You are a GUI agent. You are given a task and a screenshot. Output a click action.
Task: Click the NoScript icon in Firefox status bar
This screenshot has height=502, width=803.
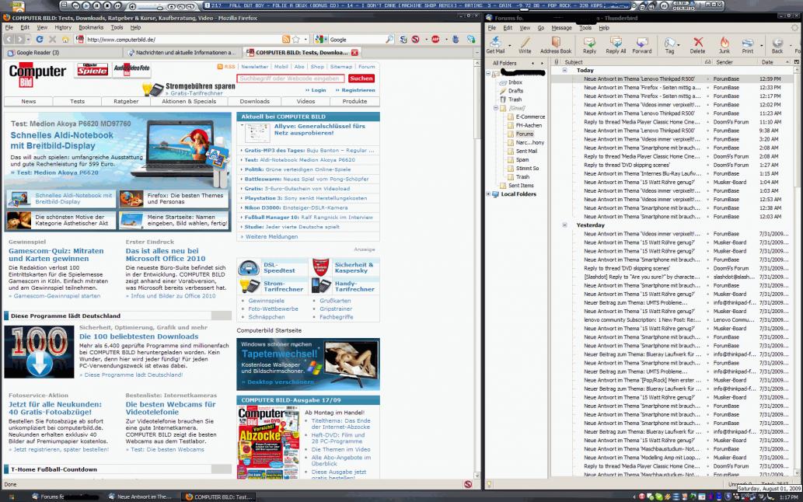coord(468,484)
